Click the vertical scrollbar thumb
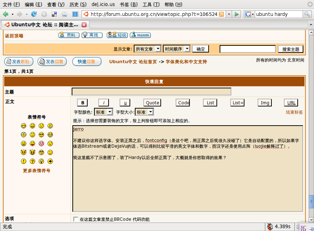 [311, 201]
